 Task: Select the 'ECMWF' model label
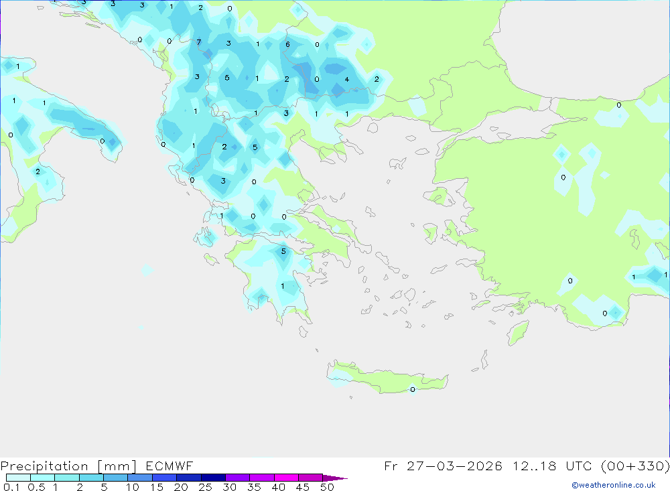click(x=170, y=466)
